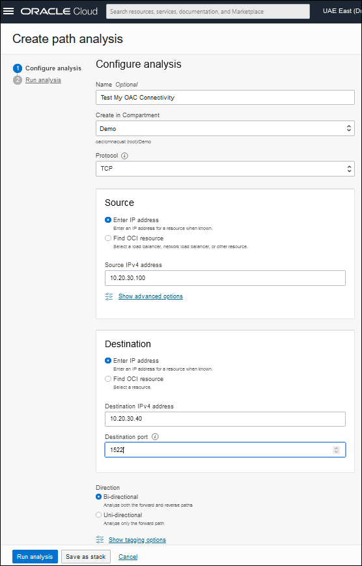The height and width of the screenshot is (566, 362).
Task: Click the Create path analysis heading
Action: [68, 38]
